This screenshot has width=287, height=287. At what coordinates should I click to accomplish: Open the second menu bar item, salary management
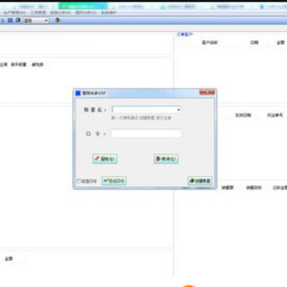coord(38,13)
